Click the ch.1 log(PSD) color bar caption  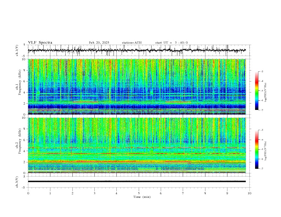click(x=266, y=93)
